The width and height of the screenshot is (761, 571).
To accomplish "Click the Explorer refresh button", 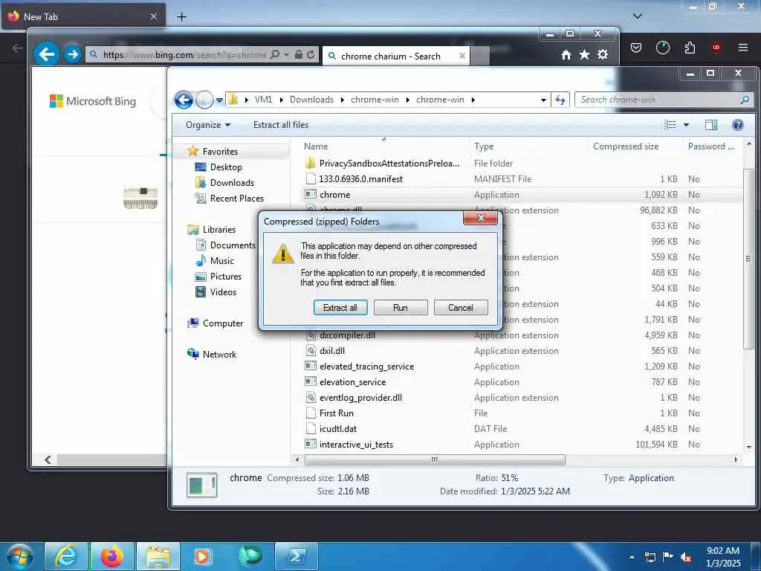I will pyautogui.click(x=560, y=100).
